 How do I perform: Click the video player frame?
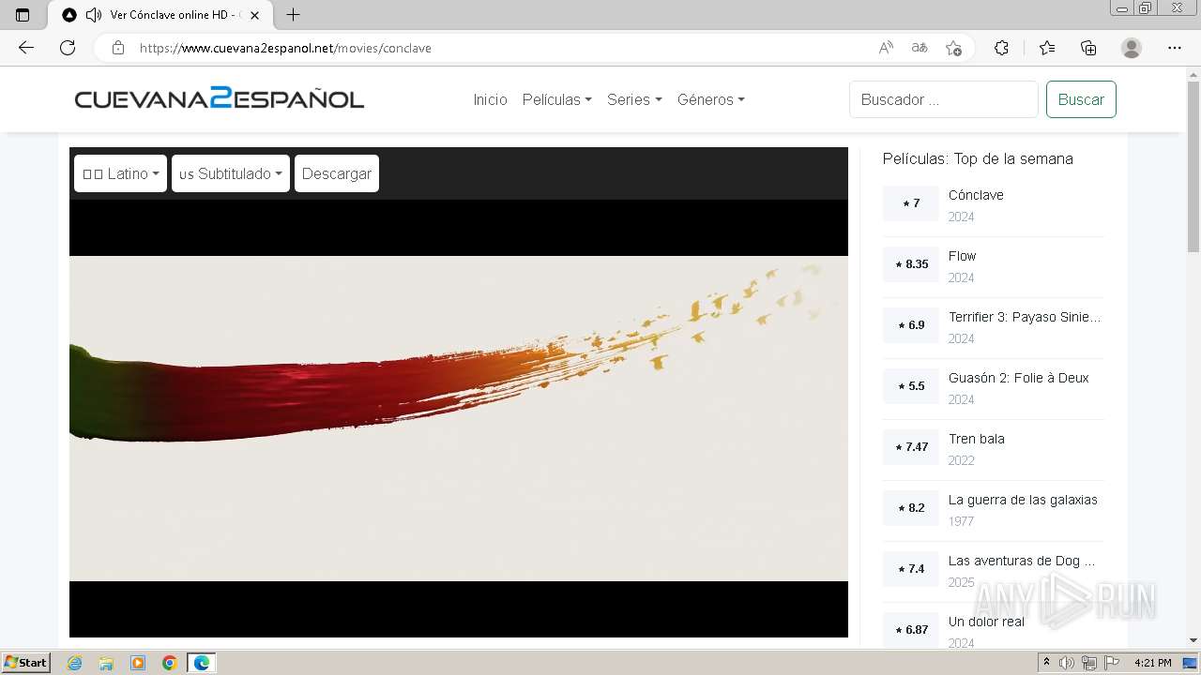459,418
